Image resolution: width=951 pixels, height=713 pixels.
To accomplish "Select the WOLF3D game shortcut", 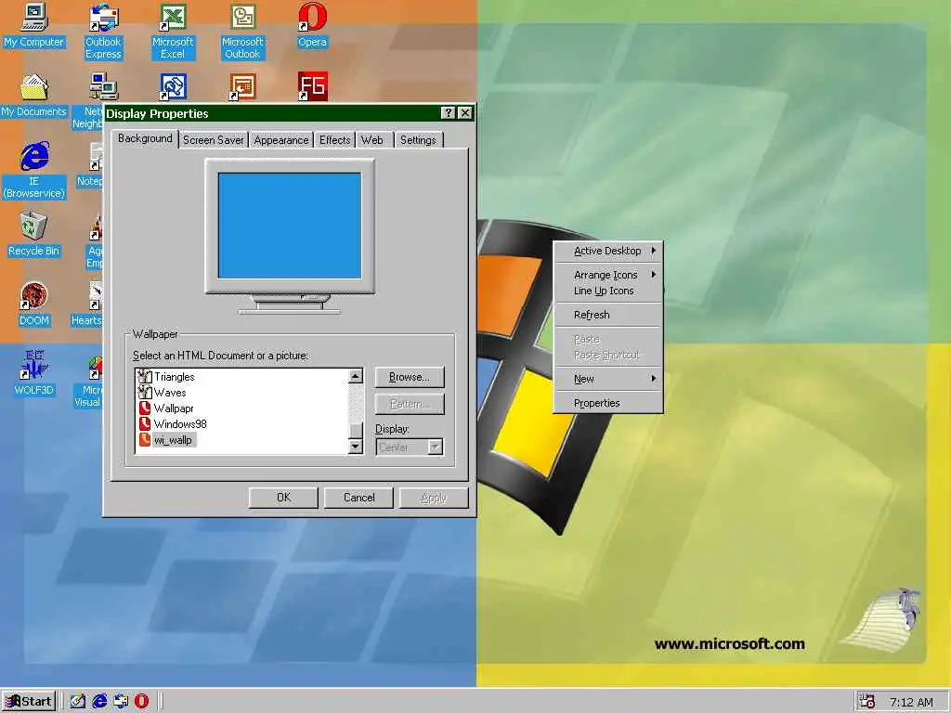I will click(x=34, y=373).
